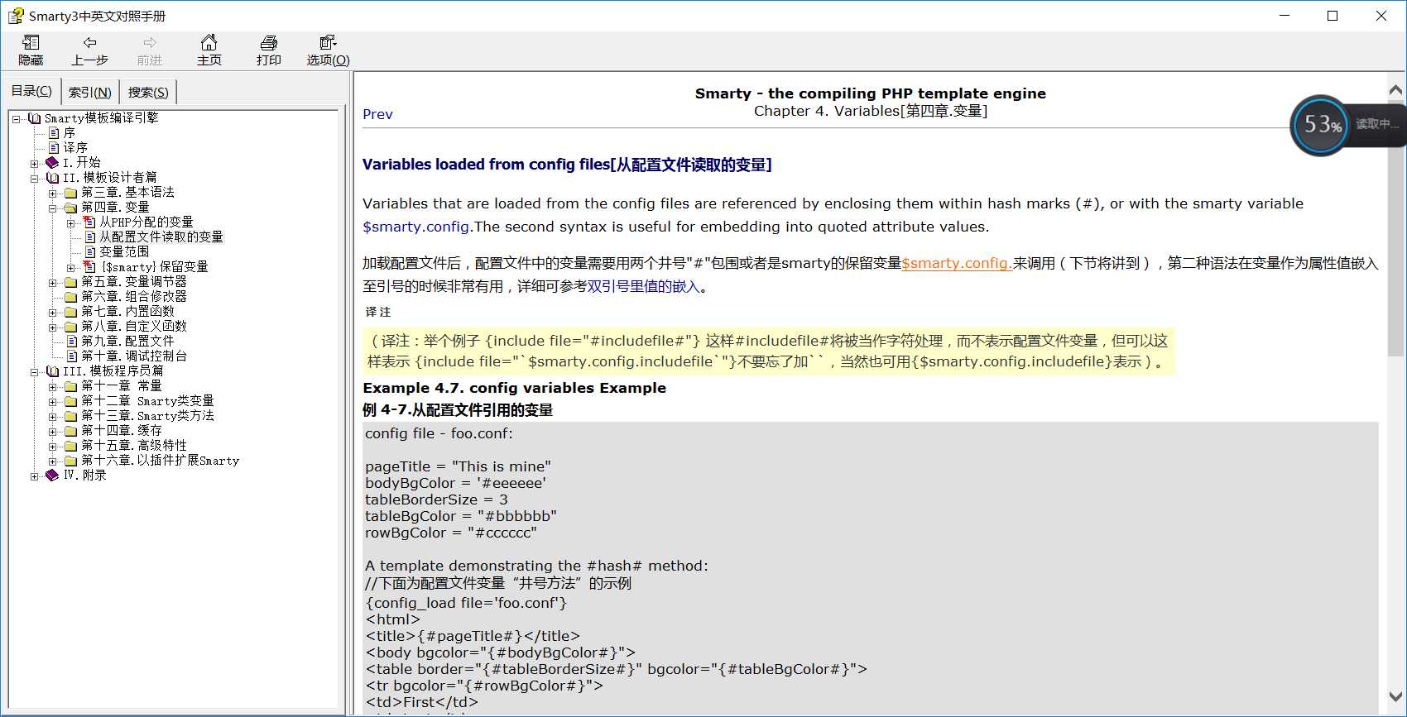
Task: Expand 第五章.变量调节器 chapter
Action: (x=52, y=283)
